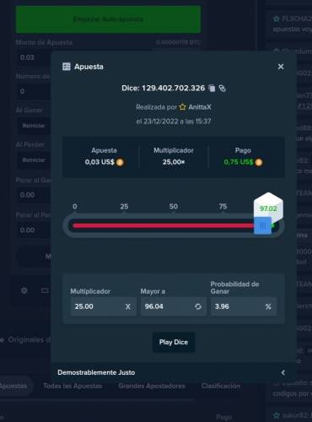Toggle roll over/under swap icon
The image size is (312, 422).
pyautogui.click(x=198, y=306)
